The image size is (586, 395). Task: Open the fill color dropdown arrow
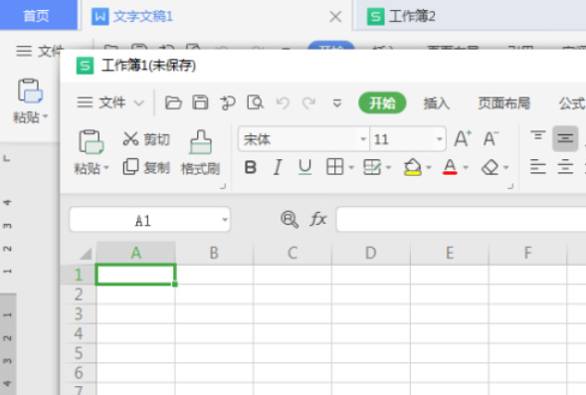click(x=429, y=167)
